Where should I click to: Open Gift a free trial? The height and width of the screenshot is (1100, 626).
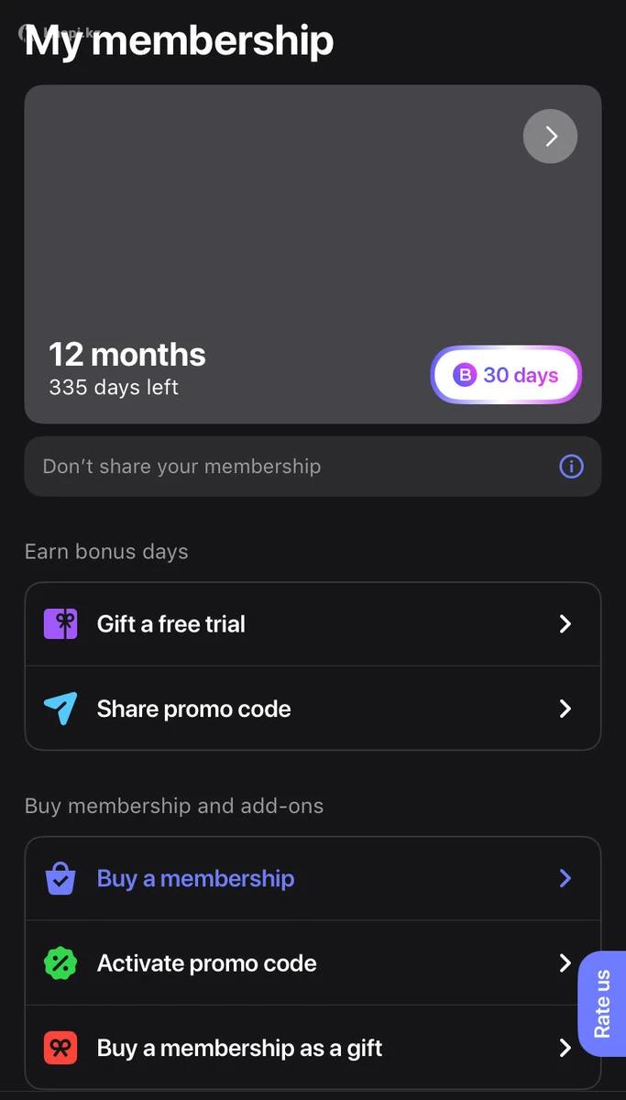click(171, 624)
